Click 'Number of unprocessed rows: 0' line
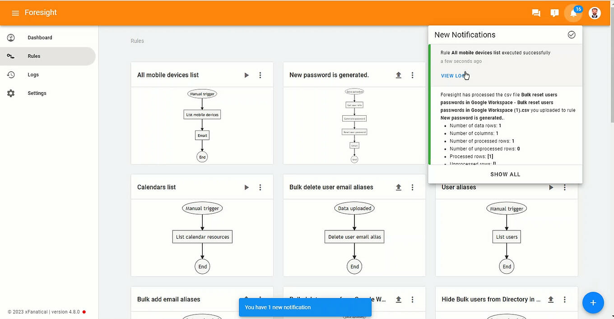The image size is (614, 319). (x=485, y=149)
